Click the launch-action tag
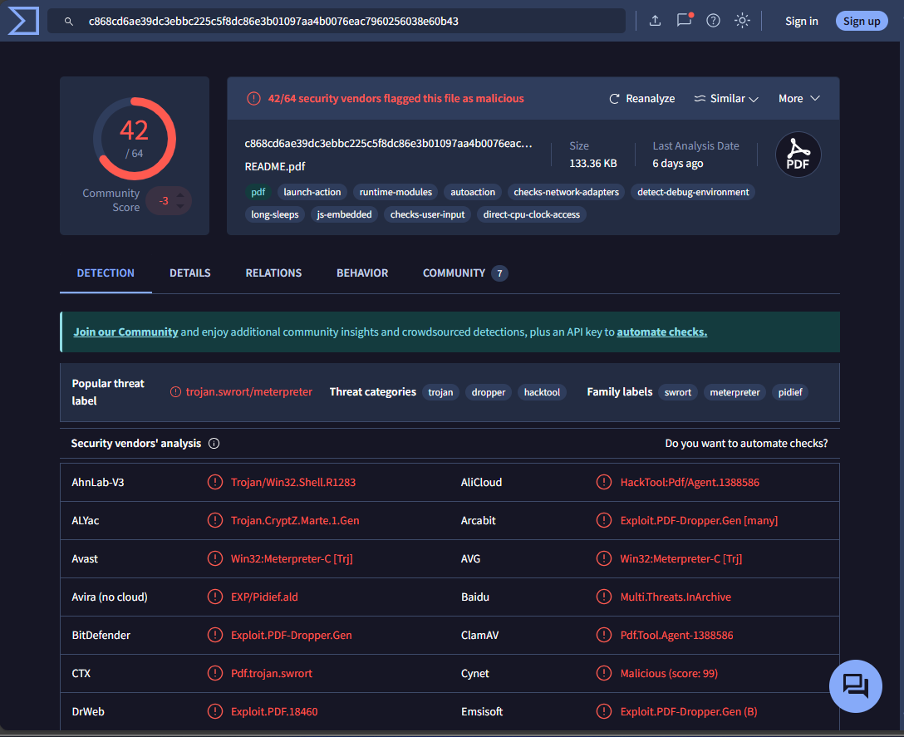This screenshot has width=904, height=737. (x=312, y=192)
